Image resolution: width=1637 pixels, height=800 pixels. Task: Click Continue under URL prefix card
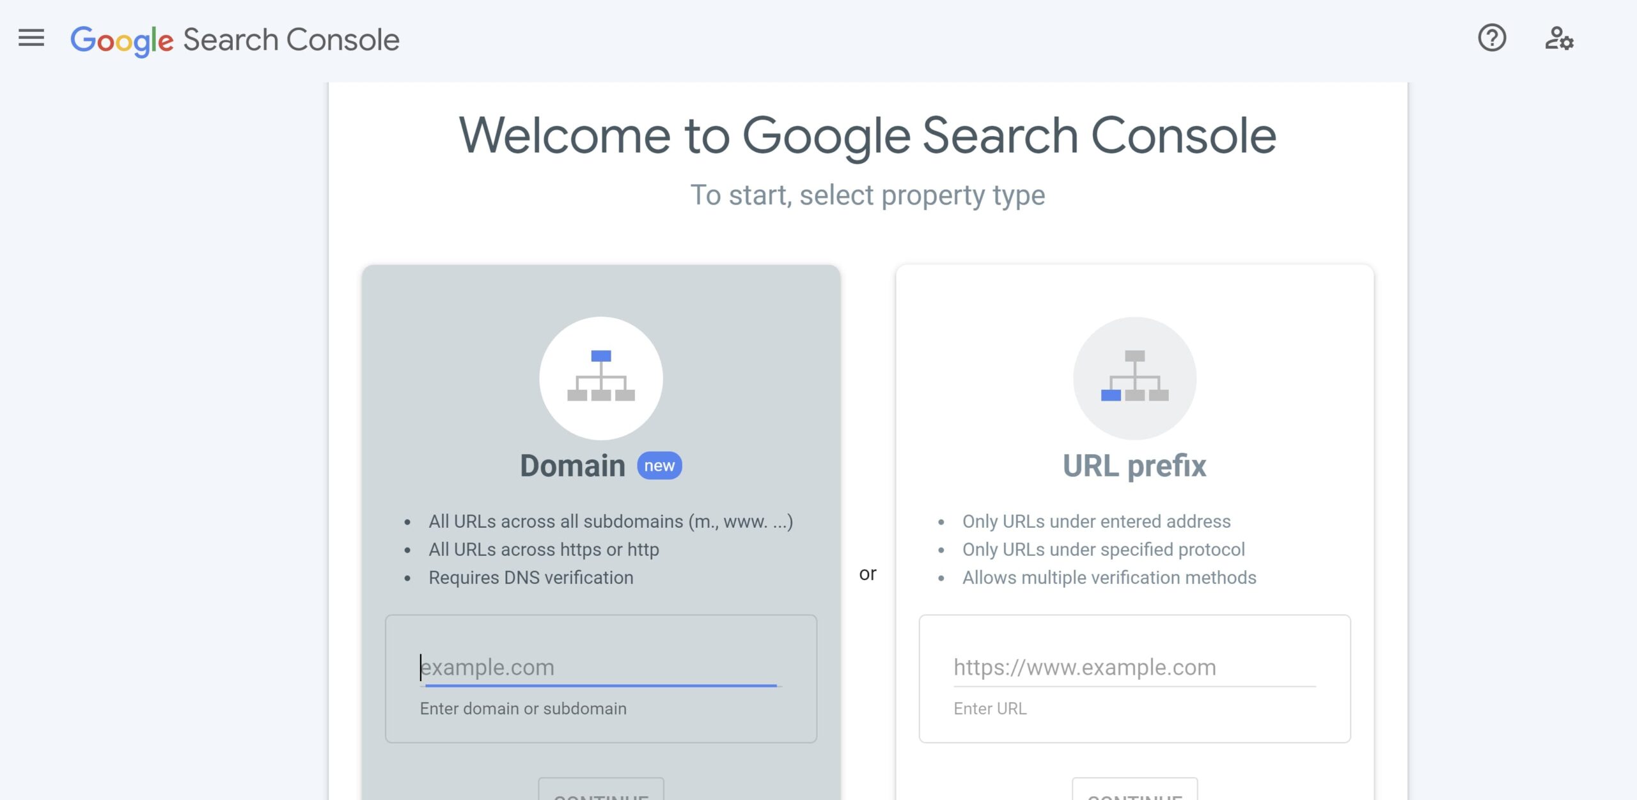pyautogui.click(x=1134, y=790)
